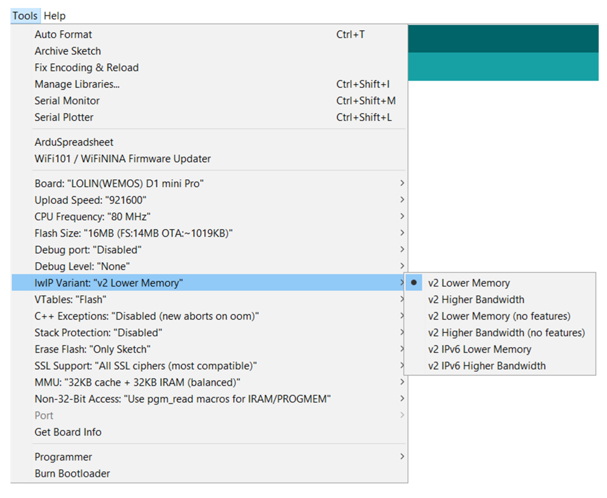Open WiFi101 / WiFiNINA Firmware Updater
The image size is (607, 498).
click(123, 159)
